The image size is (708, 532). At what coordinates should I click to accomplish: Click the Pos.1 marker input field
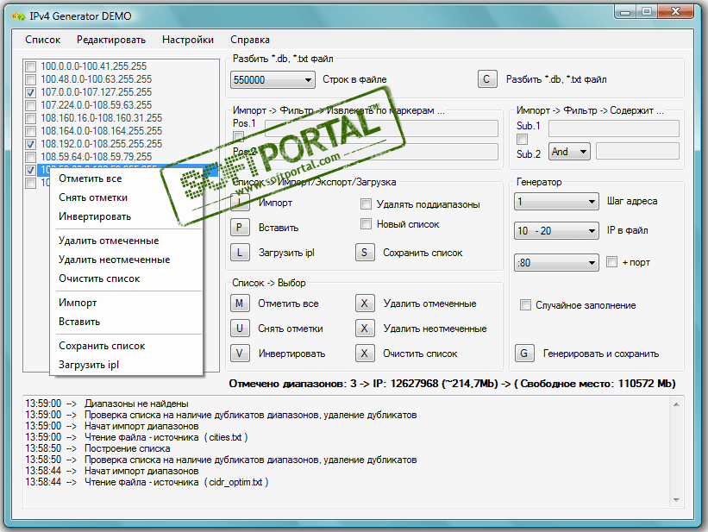click(381, 128)
